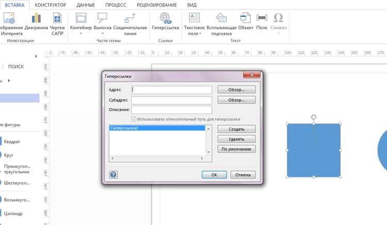Switch to the КОНСТРУКТОР tab
Image resolution: width=387 pixels, height=225 pixels.
pos(51,5)
